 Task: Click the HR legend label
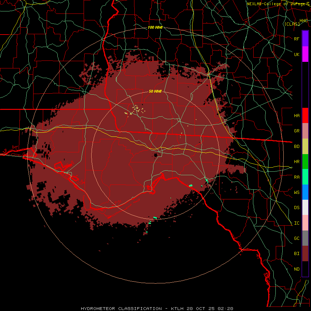click(297, 162)
